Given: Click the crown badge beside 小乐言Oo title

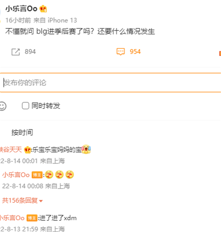Looking at the screenshot, I should (x=43, y=9).
